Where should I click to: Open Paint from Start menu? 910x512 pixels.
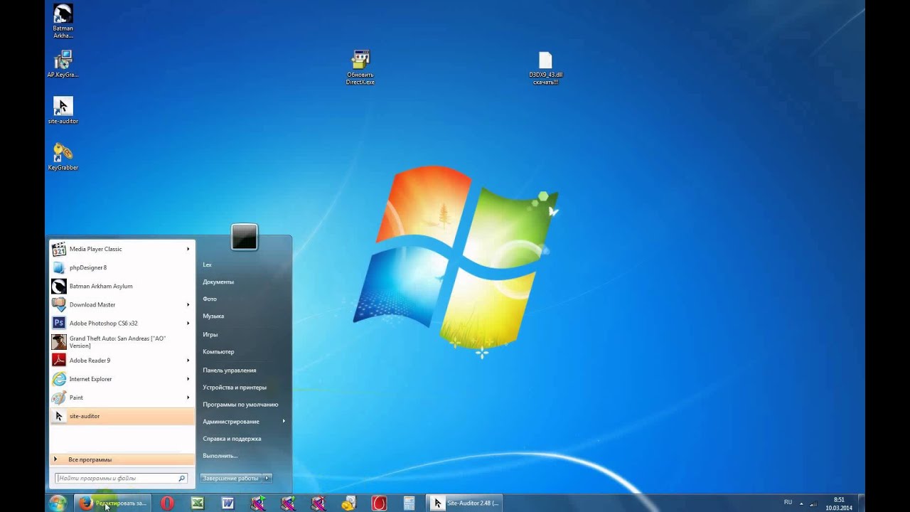tap(122, 398)
